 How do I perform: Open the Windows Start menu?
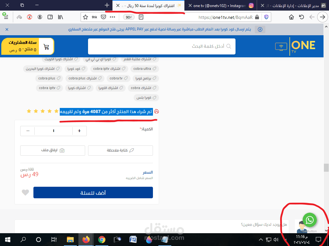(x=8, y=240)
